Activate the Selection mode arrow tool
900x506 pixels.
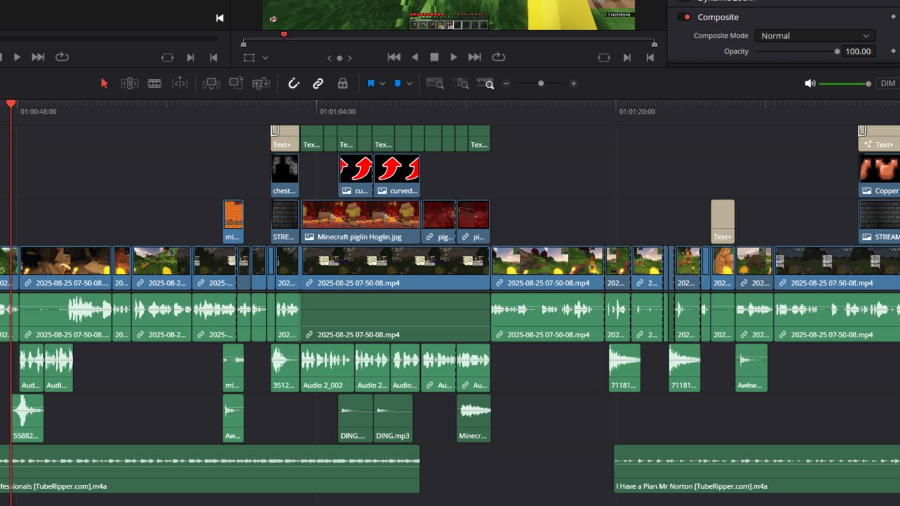tap(104, 83)
